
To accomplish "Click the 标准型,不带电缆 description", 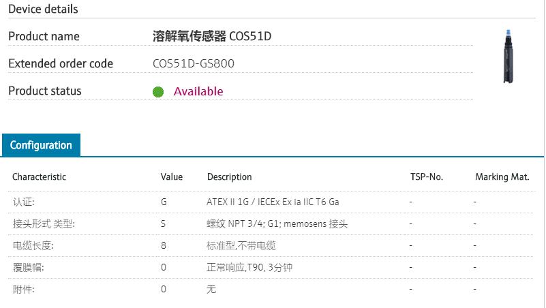I will point(241,245).
